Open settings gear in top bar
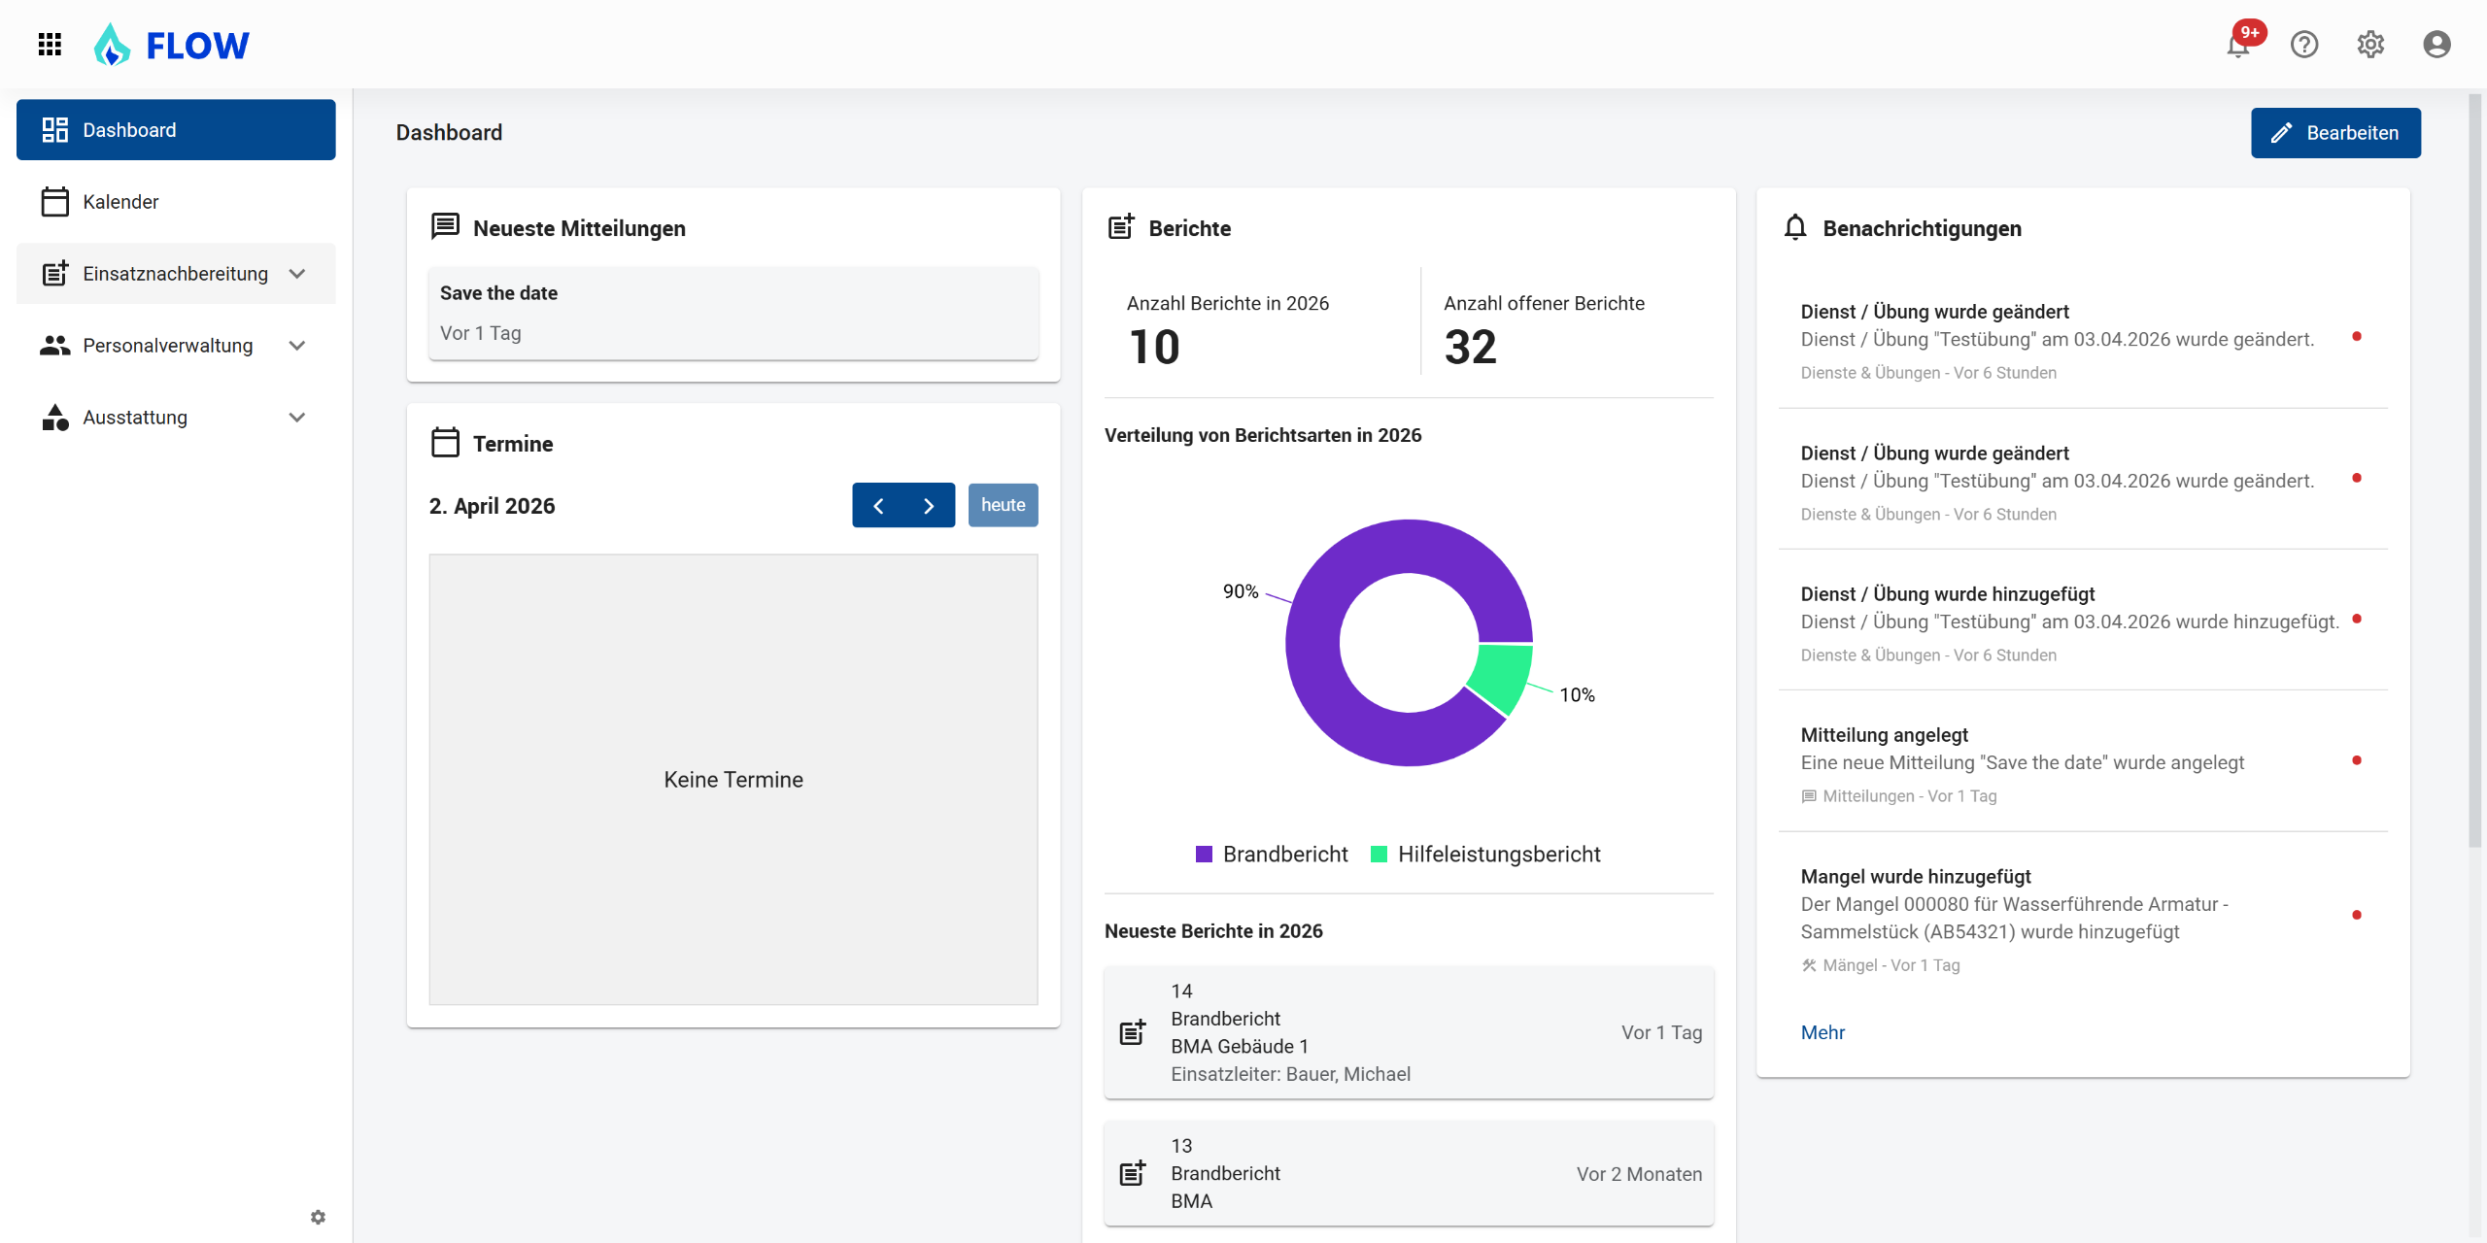The height and width of the screenshot is (1243, 2487). point(2370,45)
